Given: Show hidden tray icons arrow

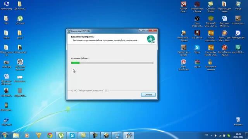Looking at the screenshot, I should [211, 136].
